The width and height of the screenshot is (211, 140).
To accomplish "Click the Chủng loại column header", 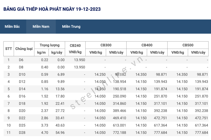I will coord(24,49).
